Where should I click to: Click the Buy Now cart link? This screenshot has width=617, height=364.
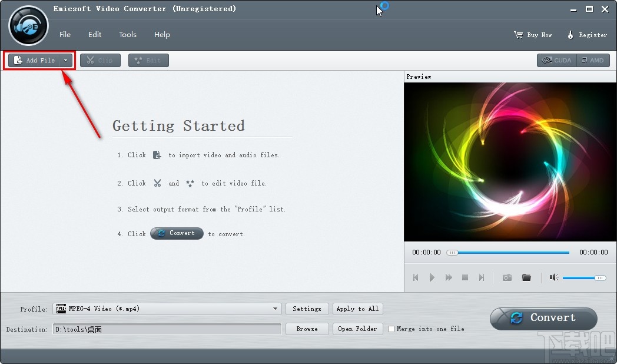533,35
